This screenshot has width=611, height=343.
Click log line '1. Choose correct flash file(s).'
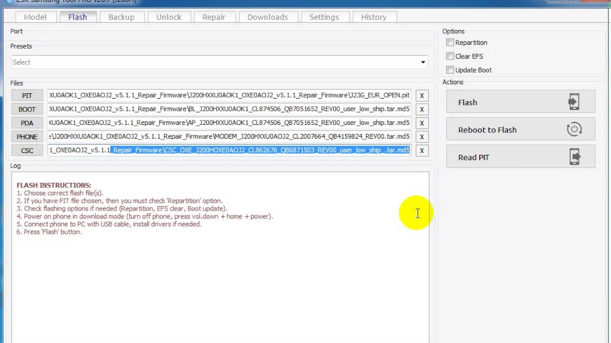pos(60,193)
